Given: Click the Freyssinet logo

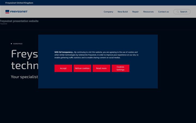Looking at the screenshot, I should 16,11.
